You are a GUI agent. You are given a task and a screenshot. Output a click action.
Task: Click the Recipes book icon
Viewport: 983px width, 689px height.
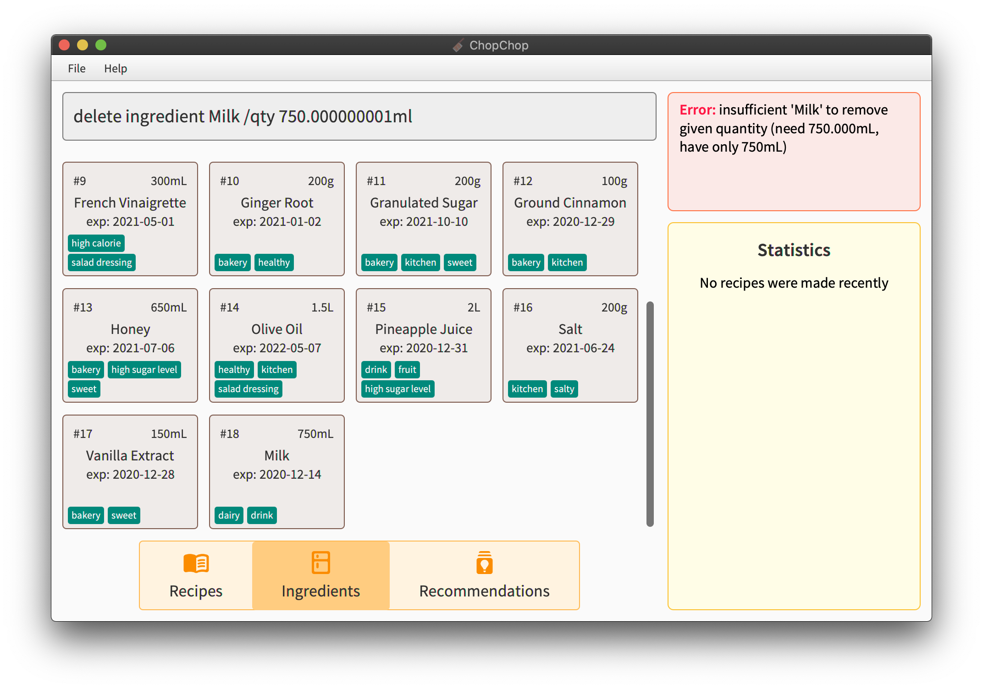196,563
